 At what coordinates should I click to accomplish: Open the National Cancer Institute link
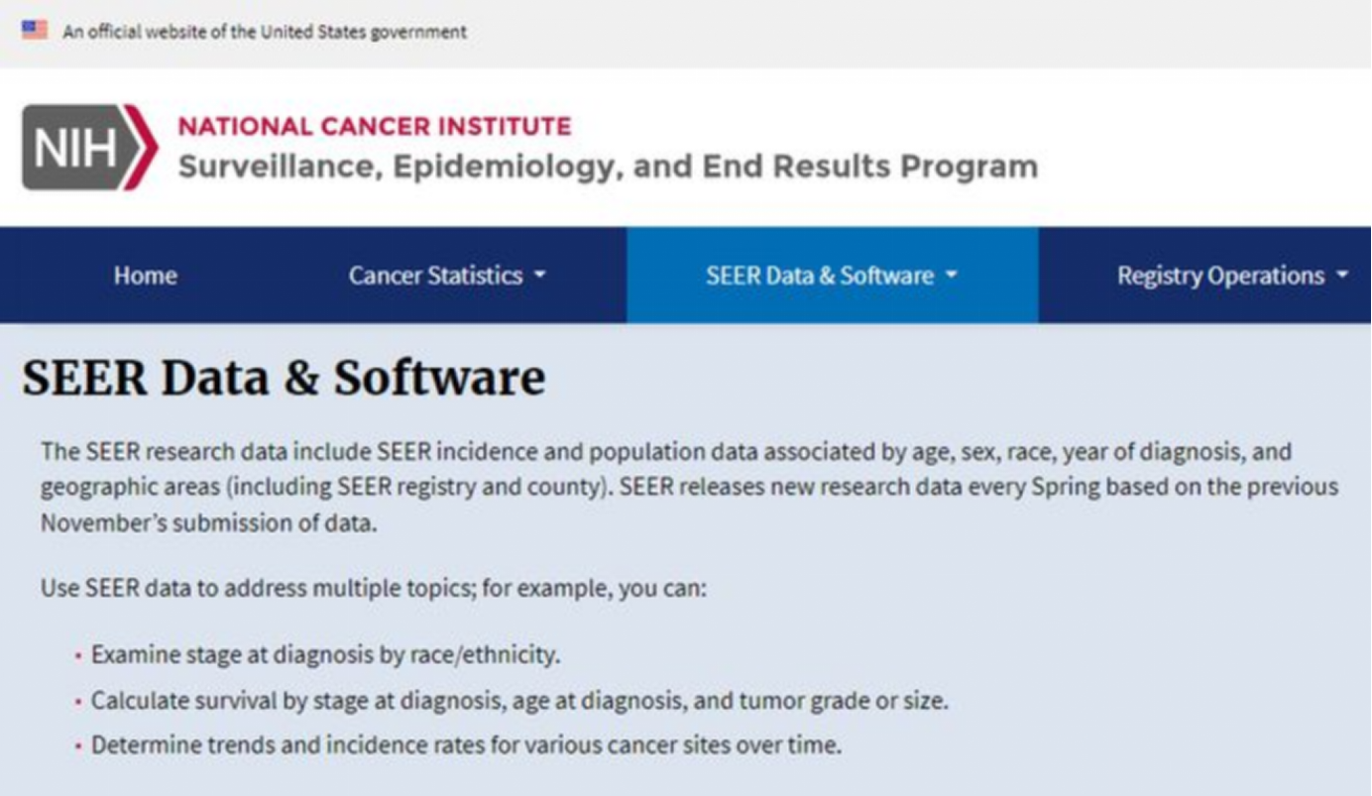click(x=374, y=127)
